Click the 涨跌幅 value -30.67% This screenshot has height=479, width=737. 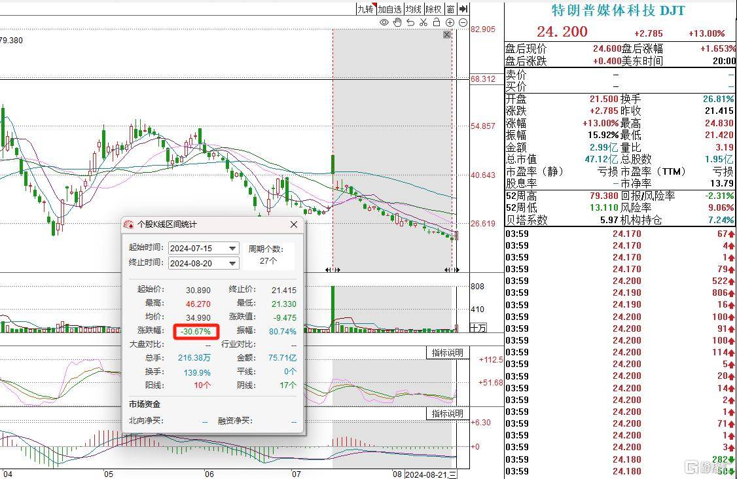point(196,331)
